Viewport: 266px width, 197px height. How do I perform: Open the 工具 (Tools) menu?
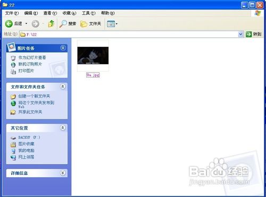coord(88,13)
